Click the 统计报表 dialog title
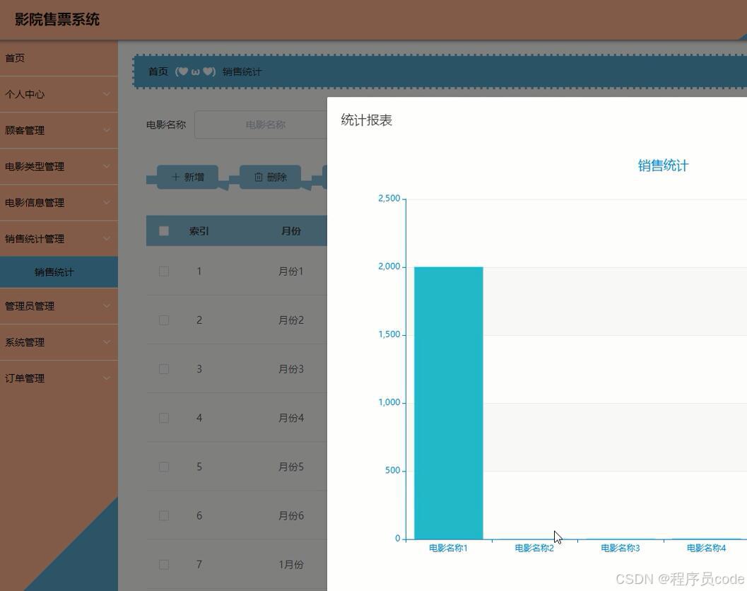The image size is (747, 591). tap(366, 120)
